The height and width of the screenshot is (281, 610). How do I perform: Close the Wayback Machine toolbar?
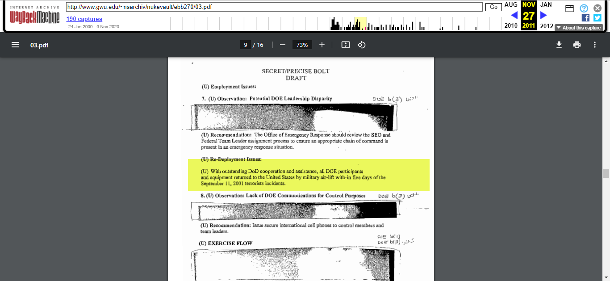pos(597,8)
